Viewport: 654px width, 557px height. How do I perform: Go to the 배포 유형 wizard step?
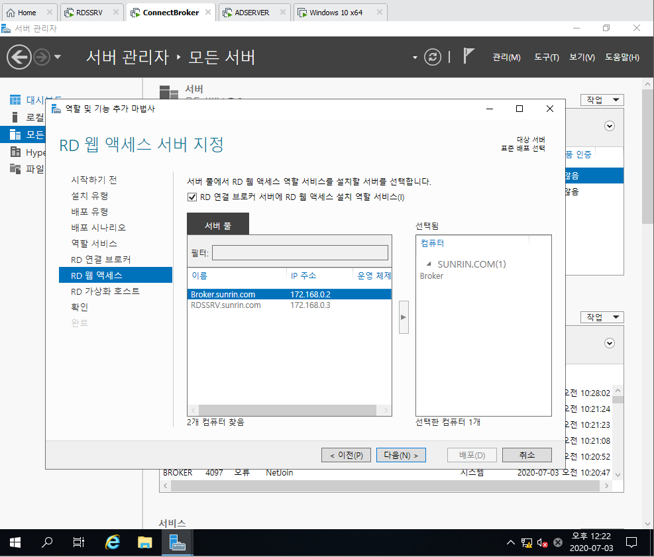click(x=89, y=211)
